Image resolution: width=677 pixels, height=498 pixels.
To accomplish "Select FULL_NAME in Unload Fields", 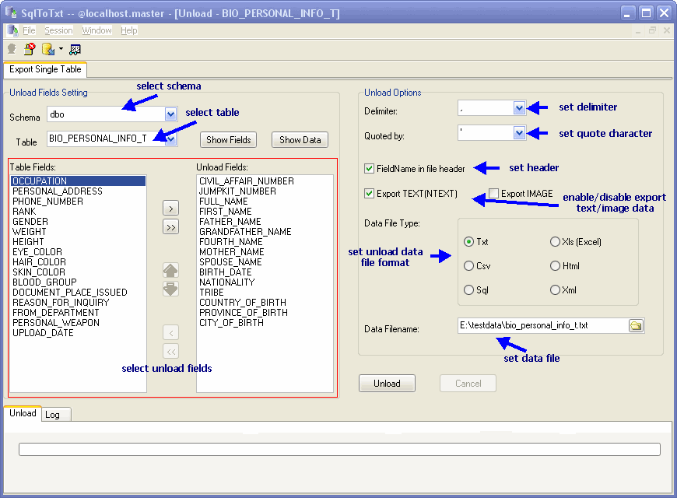I will 265,202.
